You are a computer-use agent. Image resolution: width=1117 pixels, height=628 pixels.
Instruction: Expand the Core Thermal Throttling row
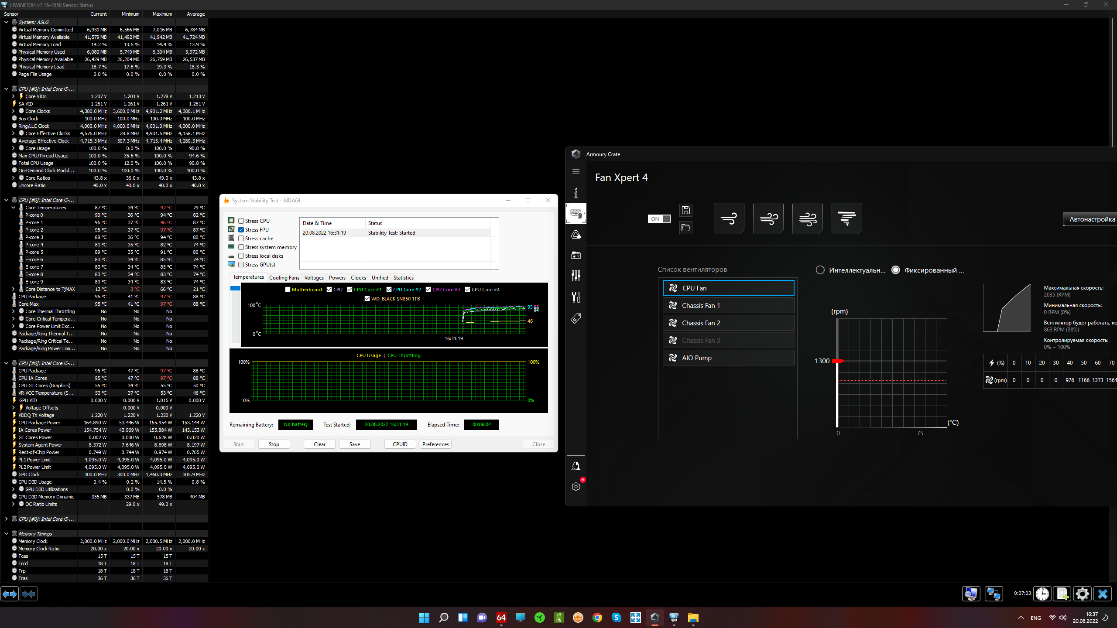pyautogui.click(x=13, y=311)
